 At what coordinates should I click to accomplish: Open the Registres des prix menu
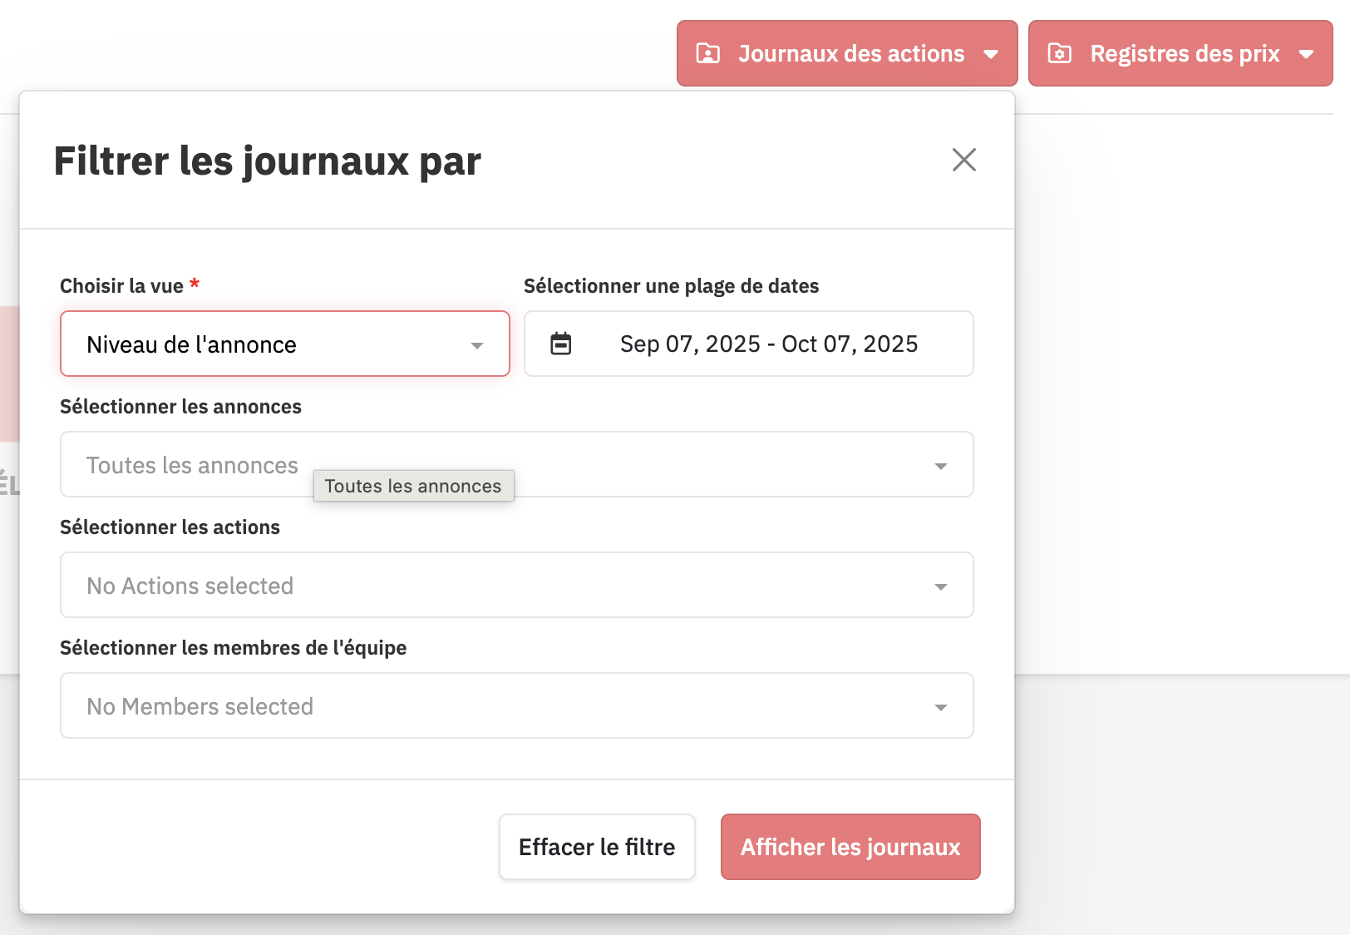[x=1184, y=54]
